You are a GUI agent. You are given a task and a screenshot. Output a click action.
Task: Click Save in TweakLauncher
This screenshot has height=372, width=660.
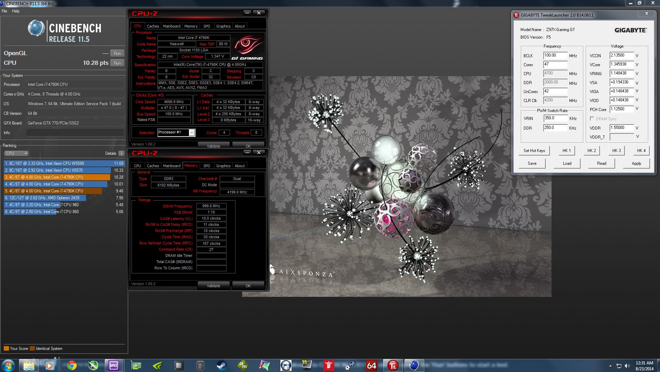532,163
